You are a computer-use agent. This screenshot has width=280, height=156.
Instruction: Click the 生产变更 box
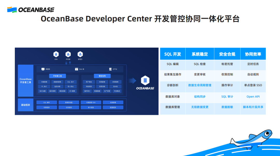point(107,91)
